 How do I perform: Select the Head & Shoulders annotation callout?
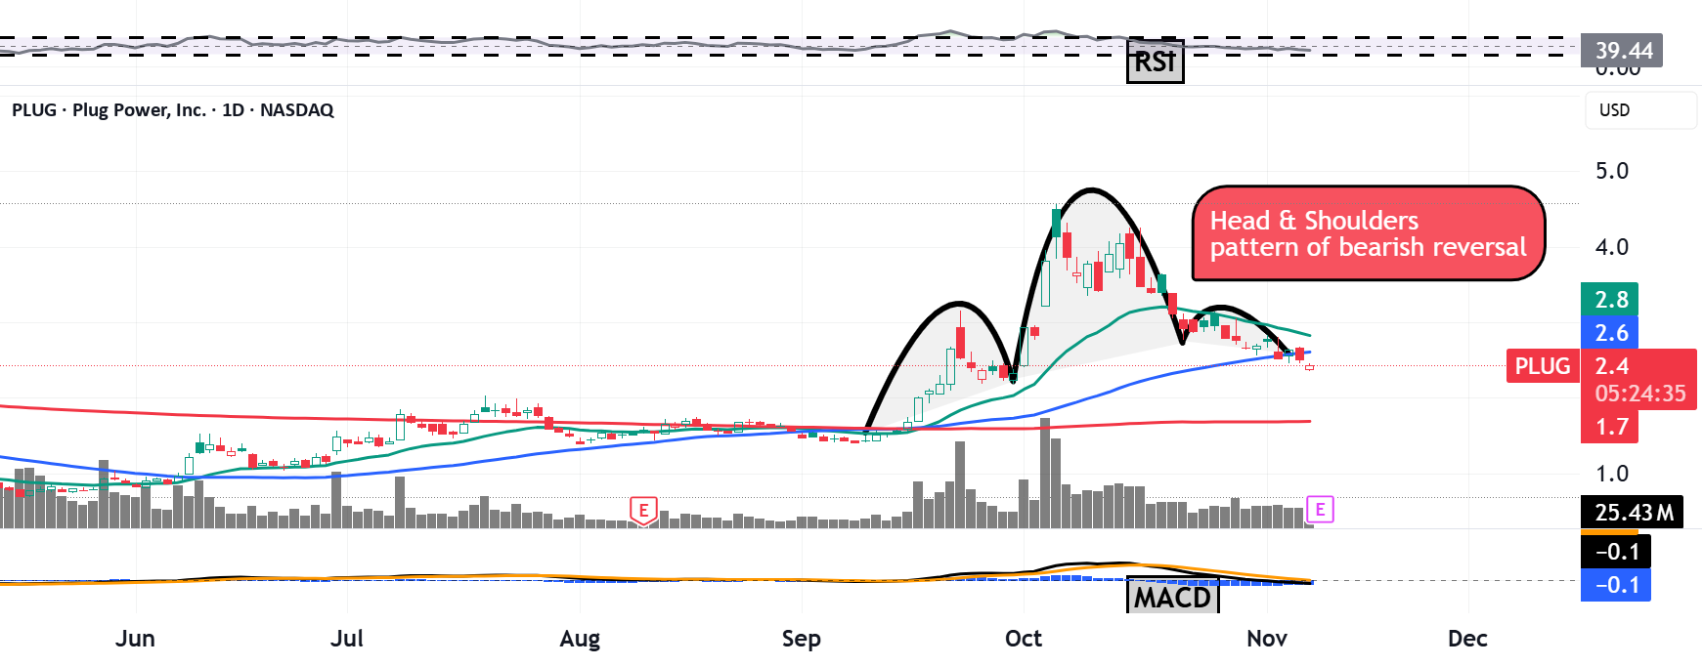click(1368, 233)
